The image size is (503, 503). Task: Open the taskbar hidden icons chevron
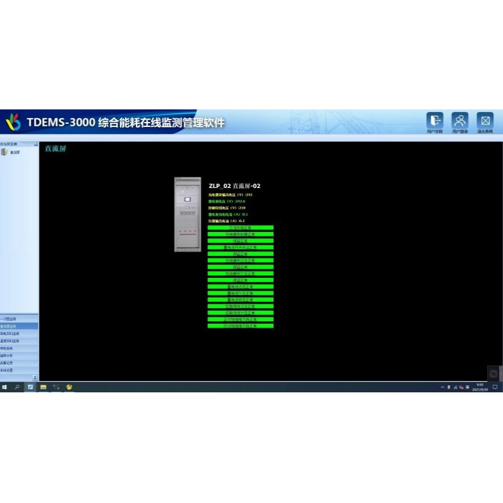coord(442,387)
